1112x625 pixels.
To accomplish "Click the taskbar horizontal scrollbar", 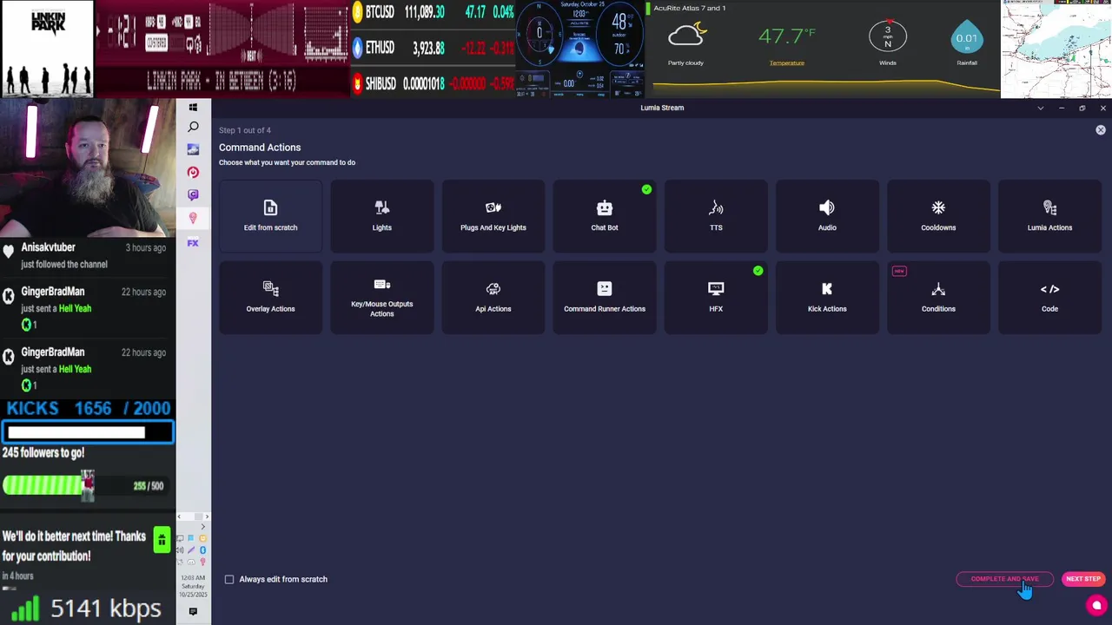I will coord(193,516).
